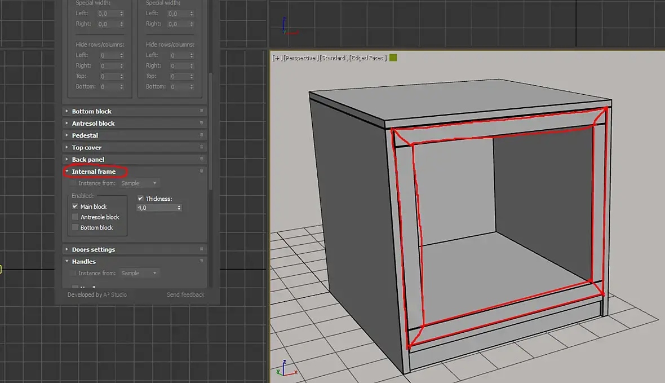The width and height of the screenshot is (665, 383).
Task: Open the Edged Faces shading menu
Action: (x=367, y=58)
